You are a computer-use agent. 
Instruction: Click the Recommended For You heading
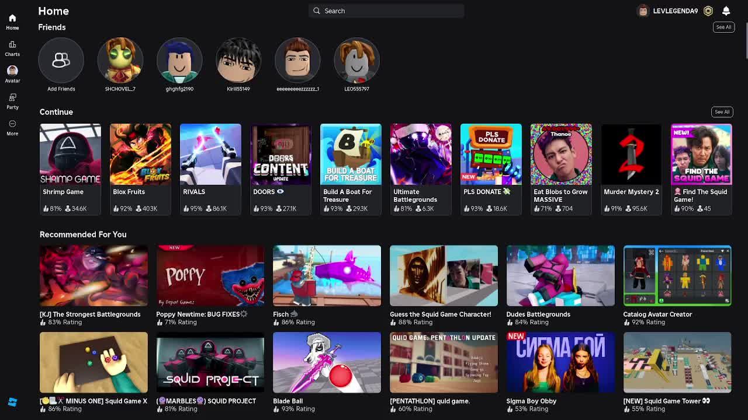click(83, 235)
